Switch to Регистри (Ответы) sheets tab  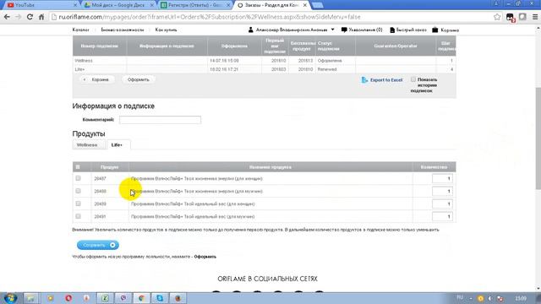tap(194, 5)
